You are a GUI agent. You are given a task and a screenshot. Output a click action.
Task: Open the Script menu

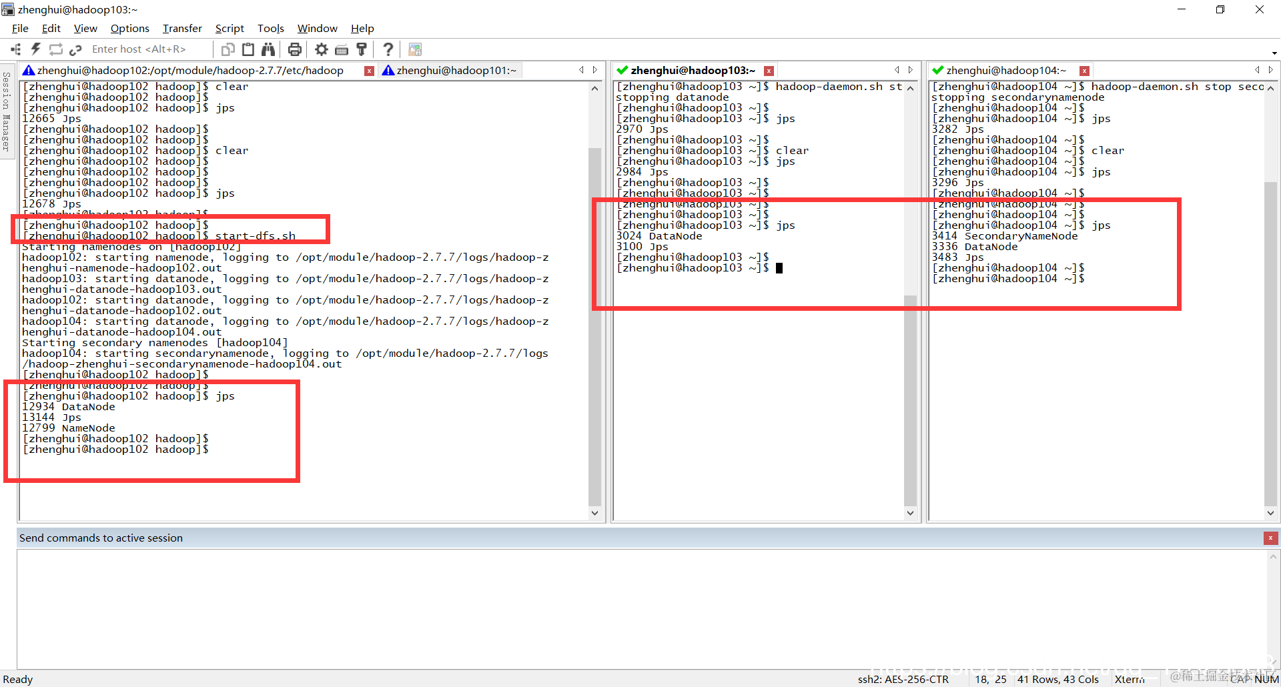[230, 28]
